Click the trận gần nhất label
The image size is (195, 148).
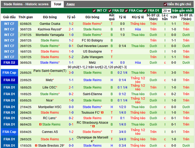coord(182,11)
